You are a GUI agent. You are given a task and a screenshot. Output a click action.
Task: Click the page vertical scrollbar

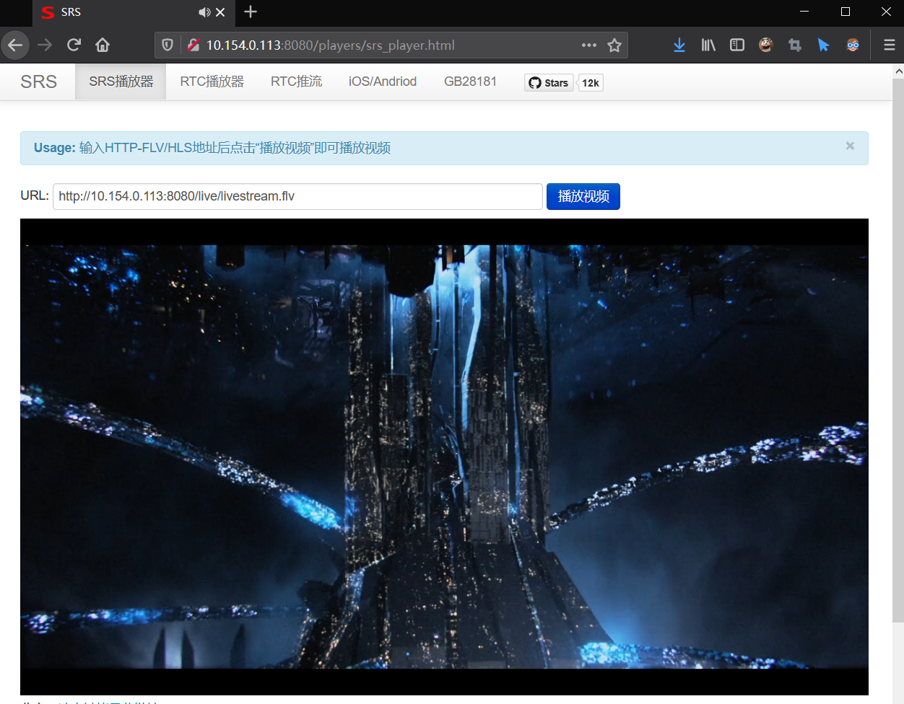898,350
